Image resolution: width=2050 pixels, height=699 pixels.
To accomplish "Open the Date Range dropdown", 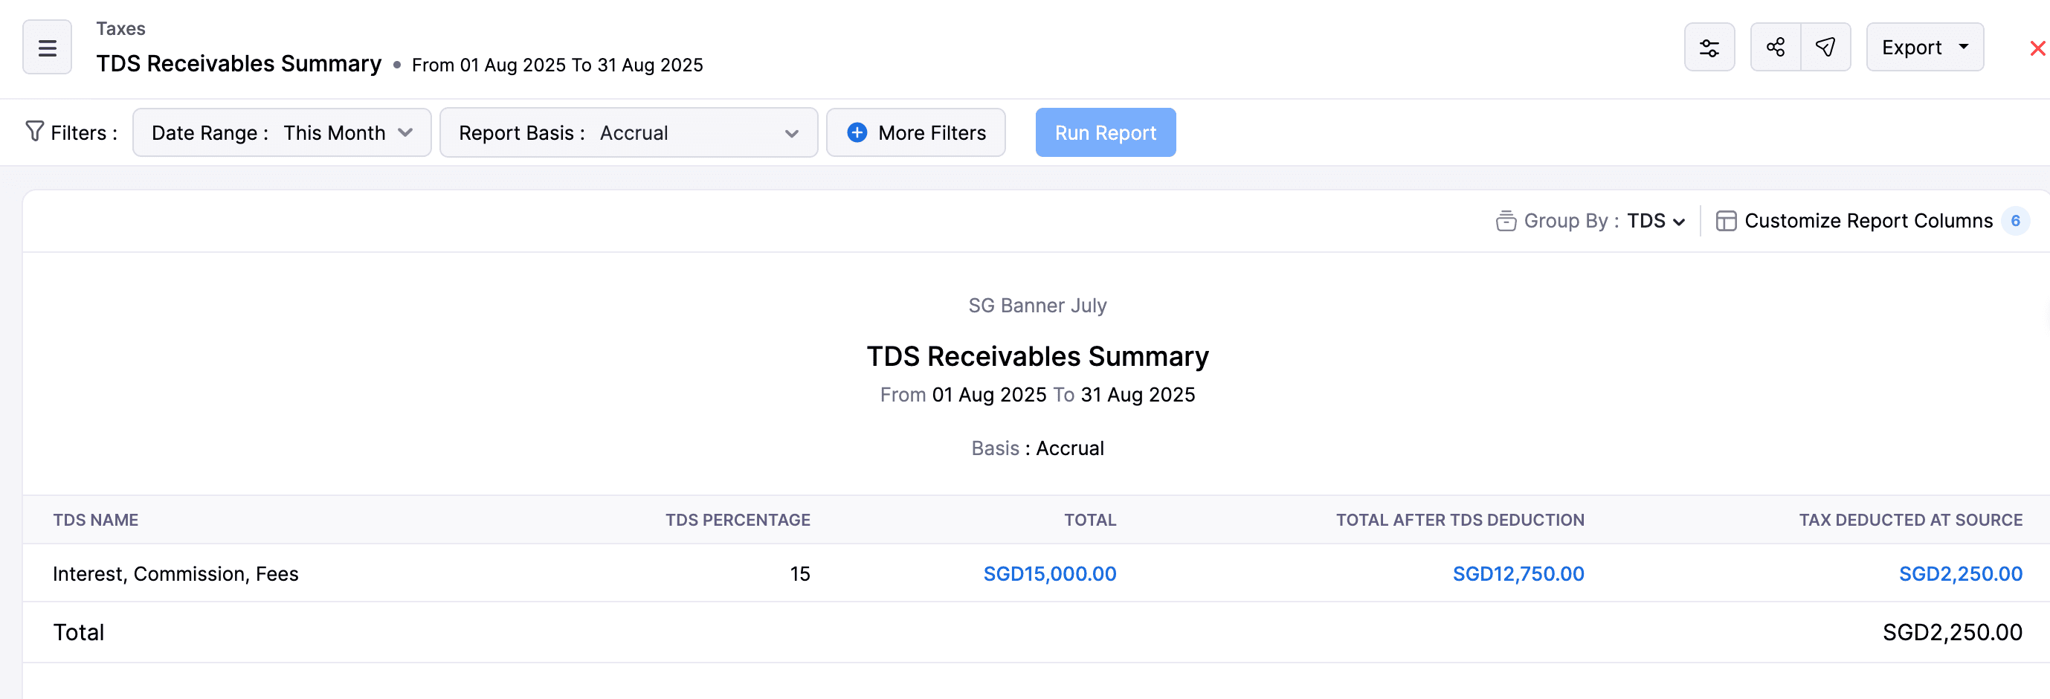I will click(x=282, y=133).
